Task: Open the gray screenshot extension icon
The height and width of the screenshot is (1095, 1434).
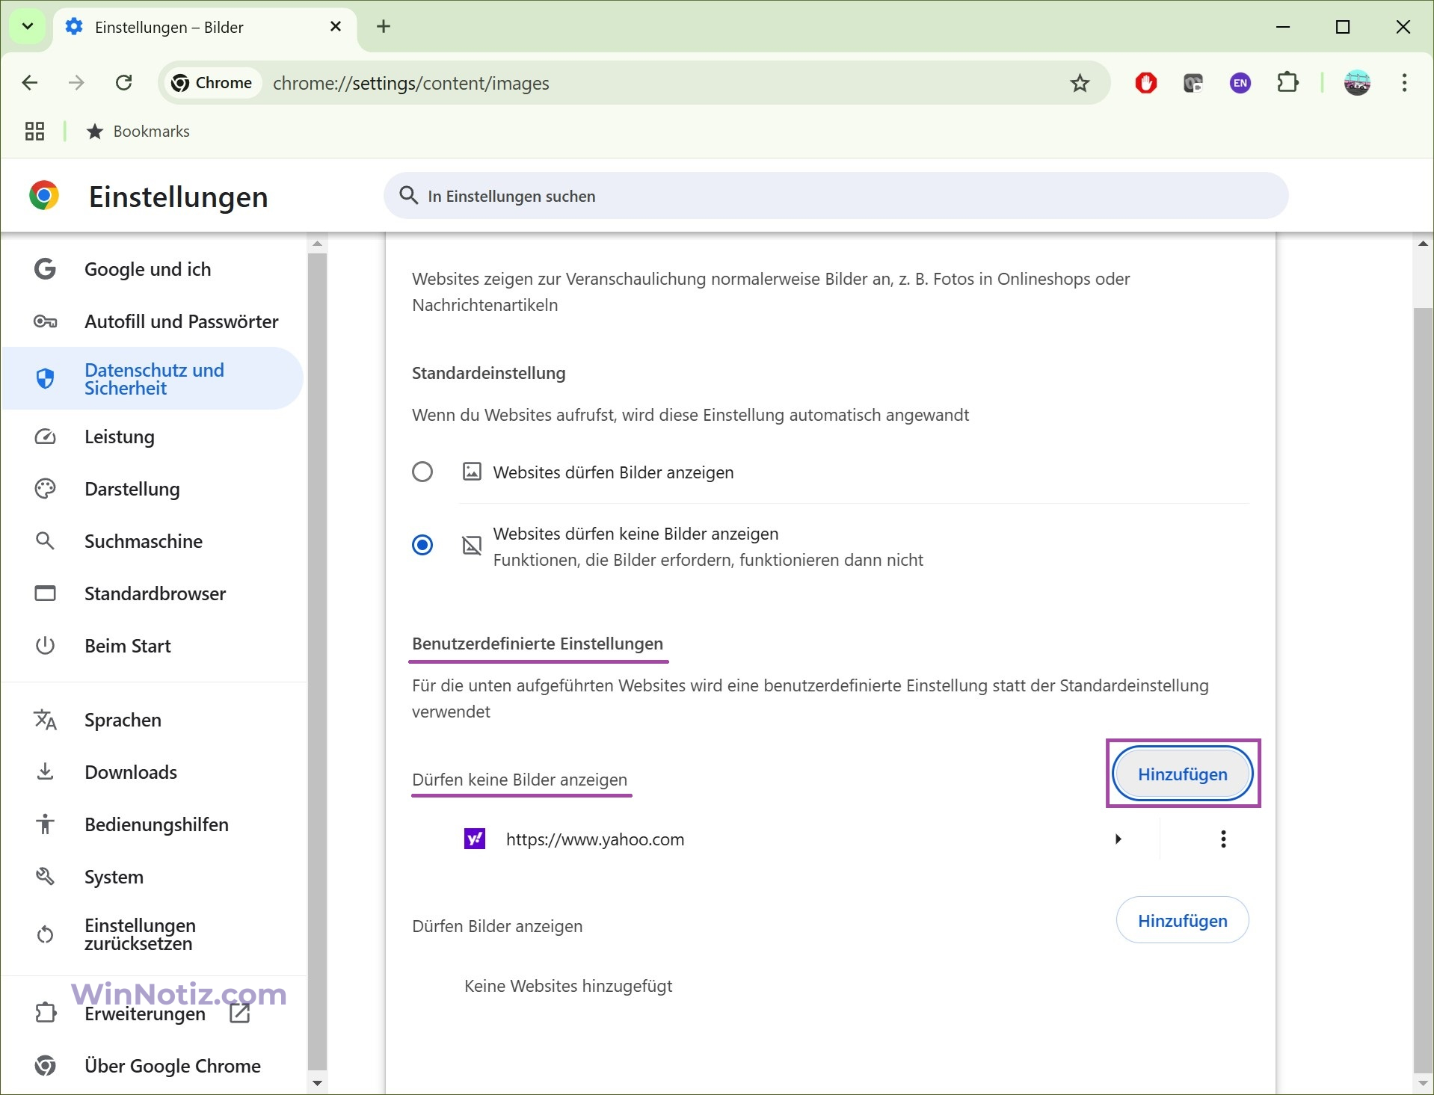Action: (1193, 83)
